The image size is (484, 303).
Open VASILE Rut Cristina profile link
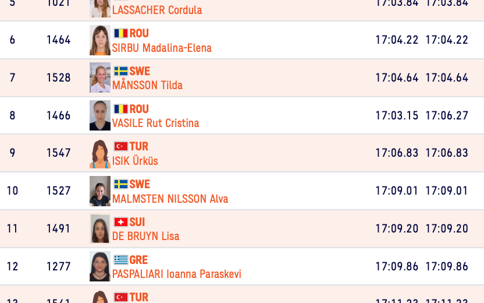coord(155,123)
